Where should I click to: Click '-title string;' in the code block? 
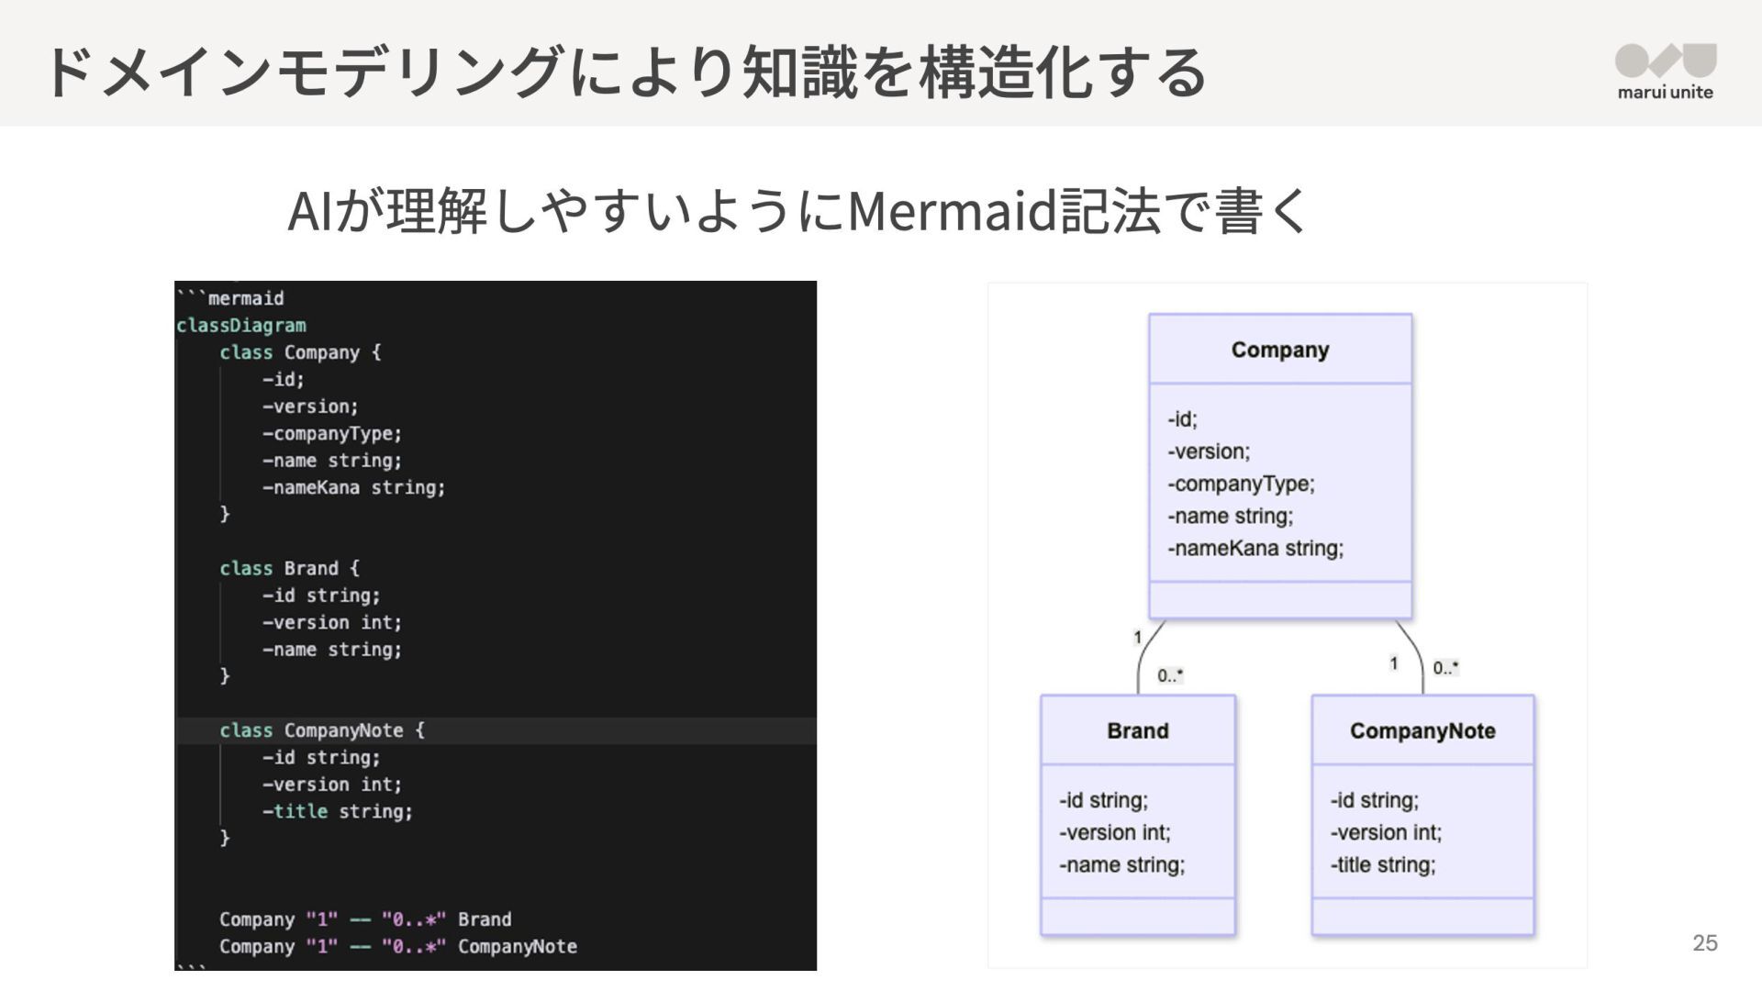click(x=338, y=811)
